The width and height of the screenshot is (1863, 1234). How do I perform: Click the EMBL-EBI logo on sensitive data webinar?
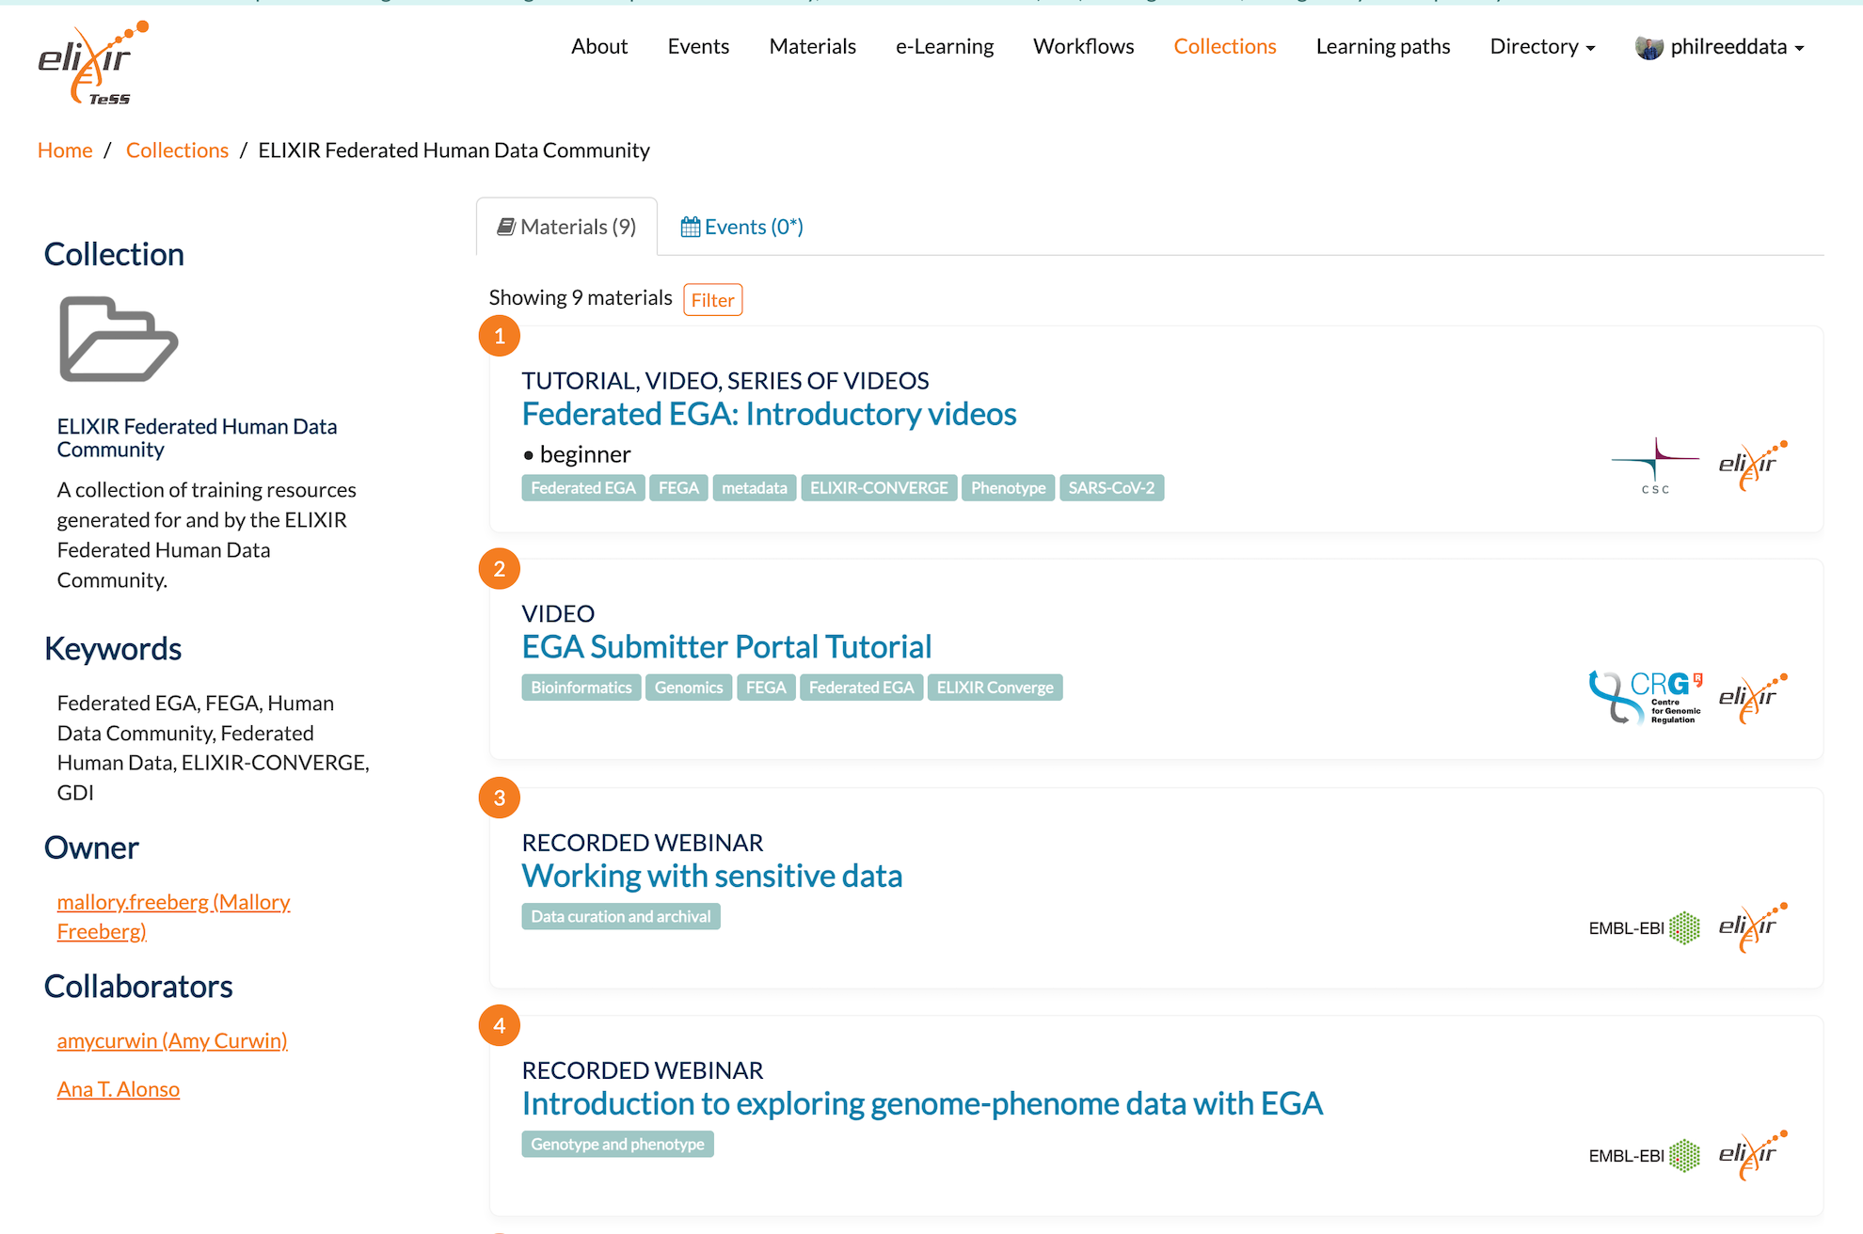[x=1644, y=927]
